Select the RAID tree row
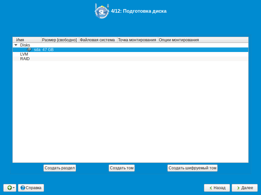 click(x=130, y=59)
